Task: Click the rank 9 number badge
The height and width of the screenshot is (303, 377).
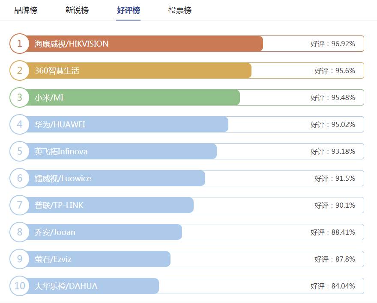Action: pos(20,259)
